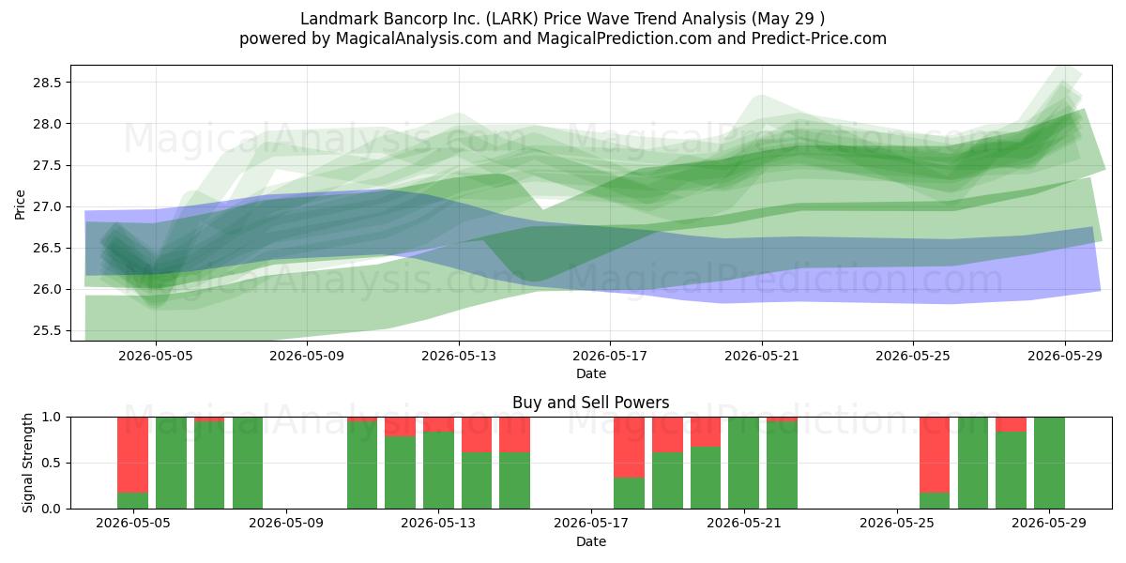
Task: Select the red portion of the 2026-05-13 bar
Action: [438, 424]
